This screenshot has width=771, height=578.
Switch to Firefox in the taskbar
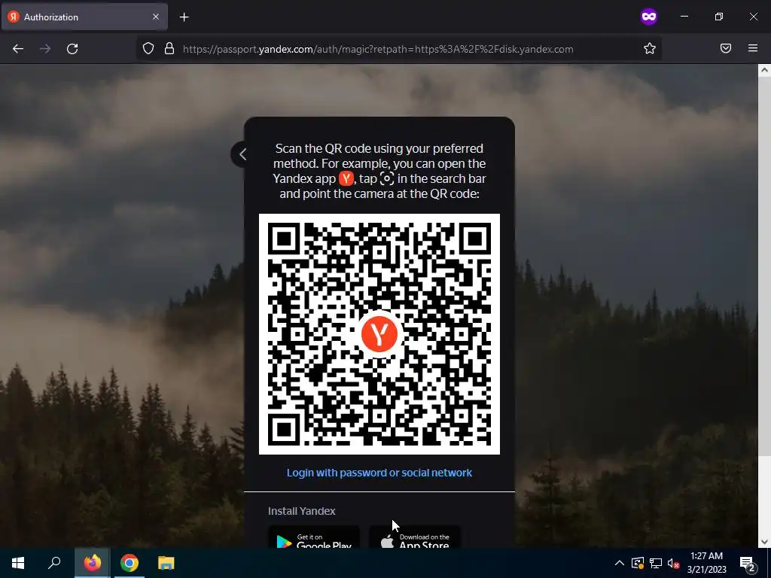pyautogui.click(x=92, y=563)
